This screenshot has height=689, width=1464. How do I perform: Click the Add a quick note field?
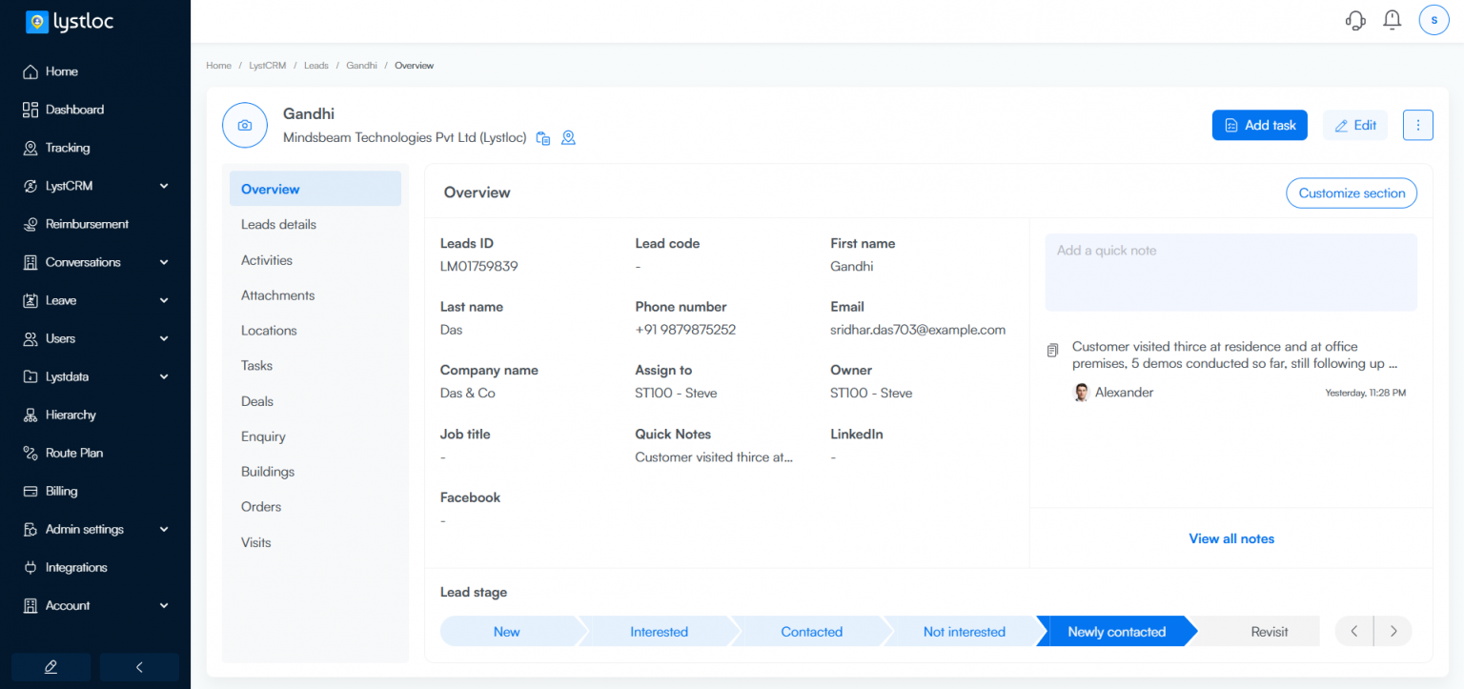point(1230,272)
